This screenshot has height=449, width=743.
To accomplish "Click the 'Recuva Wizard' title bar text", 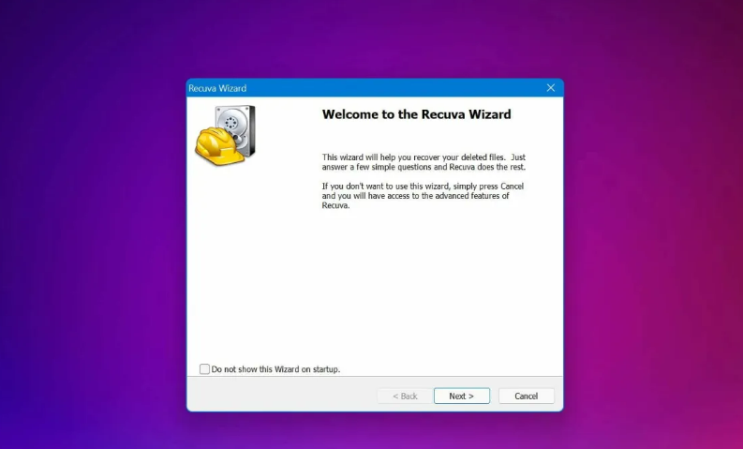I will pyautogui.click(x=217, y=88).
